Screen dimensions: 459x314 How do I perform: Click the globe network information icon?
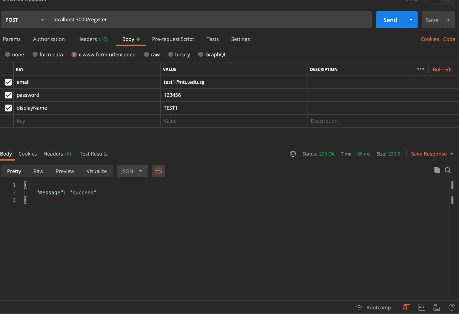coord(293,154)
